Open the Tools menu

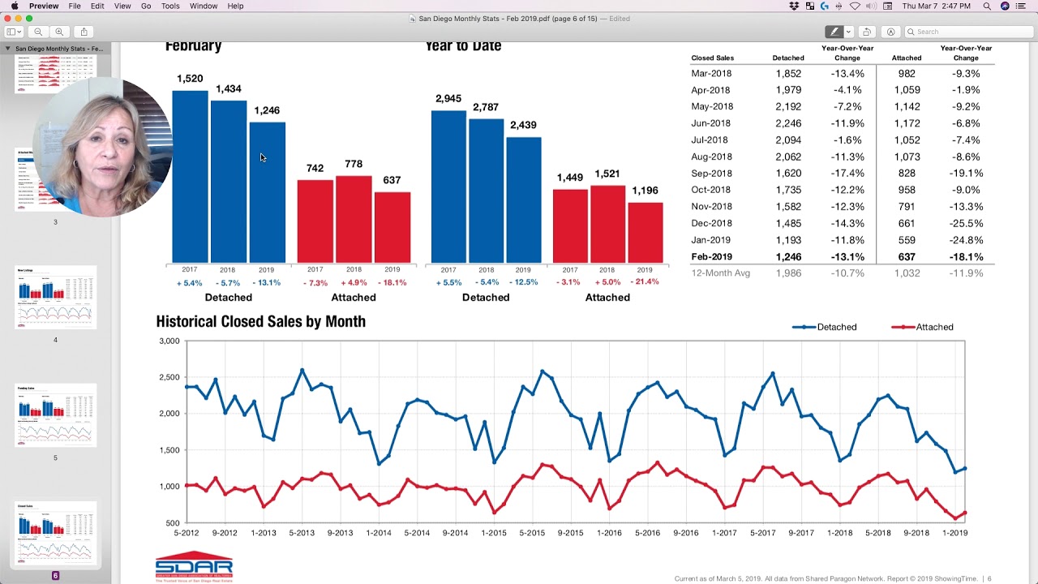tap(170, 6)
